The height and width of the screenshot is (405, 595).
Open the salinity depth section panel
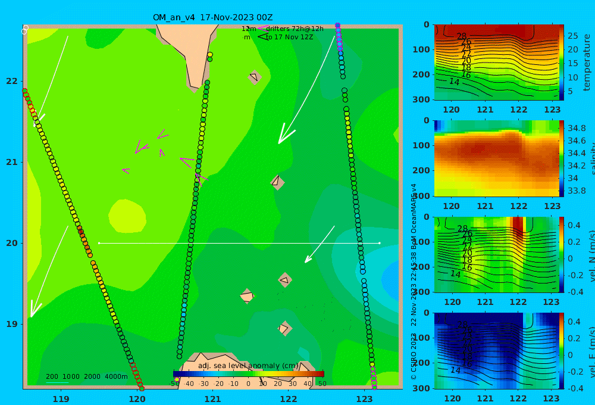pos(496,158)
